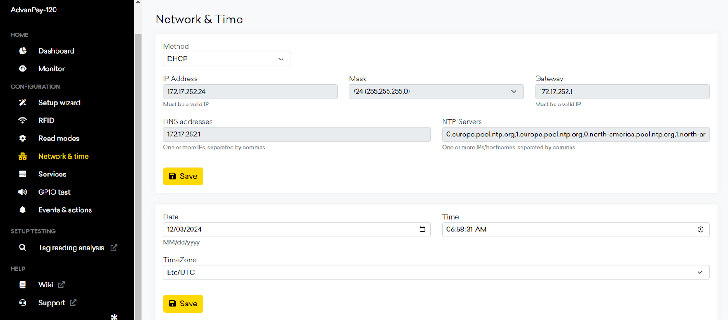Save the network settings
The height and width of the screenshot is (320, 728).
[x=183, y=176]
